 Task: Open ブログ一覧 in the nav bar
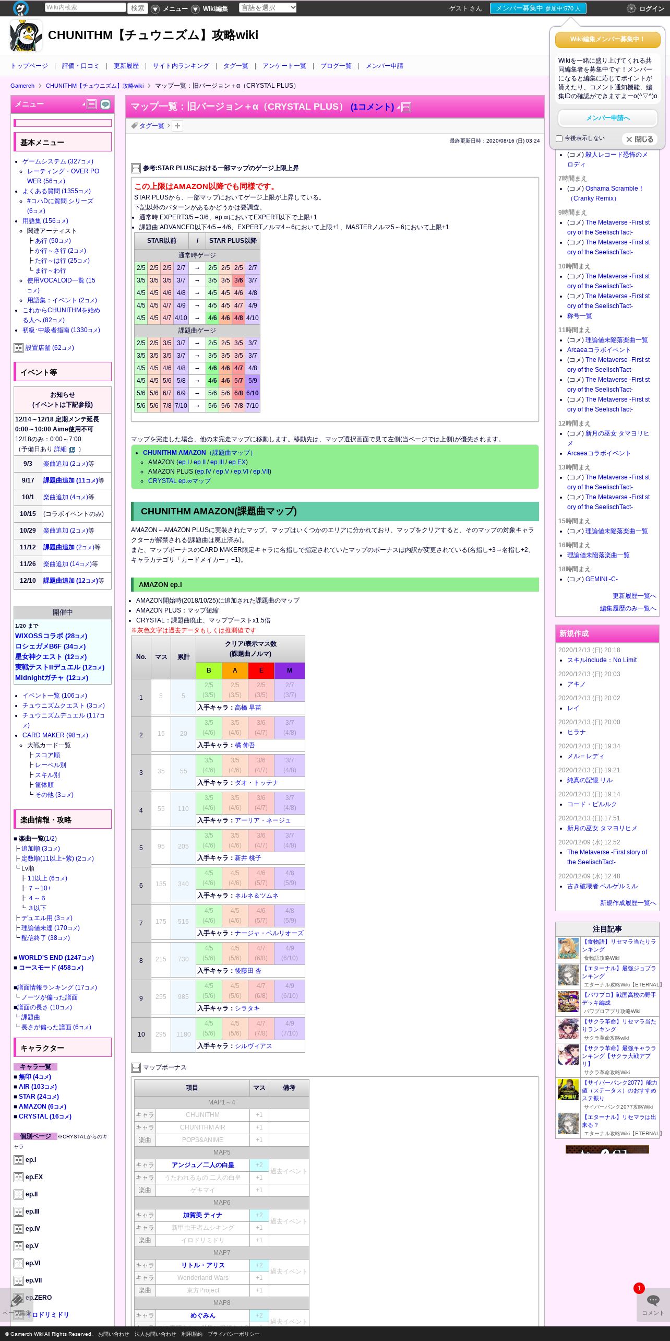(336, 66)
